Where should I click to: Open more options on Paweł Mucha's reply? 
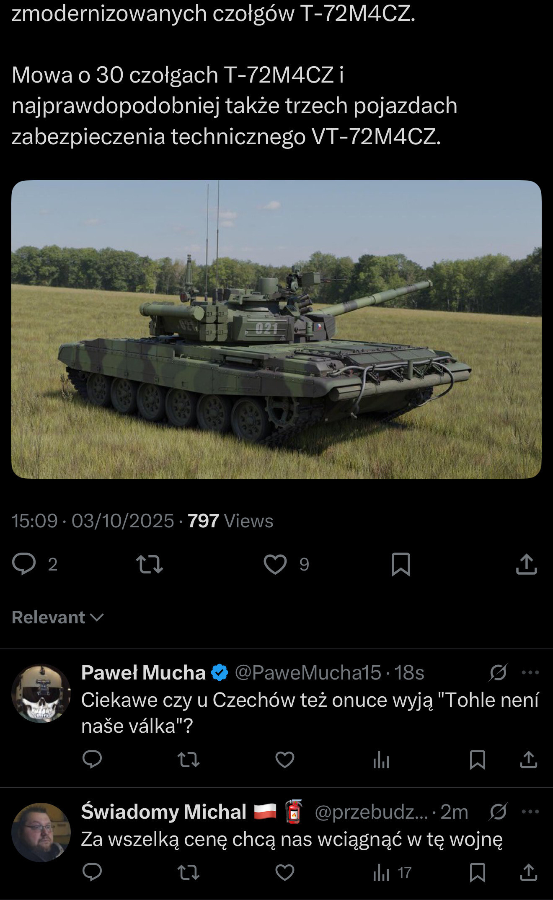530,672
